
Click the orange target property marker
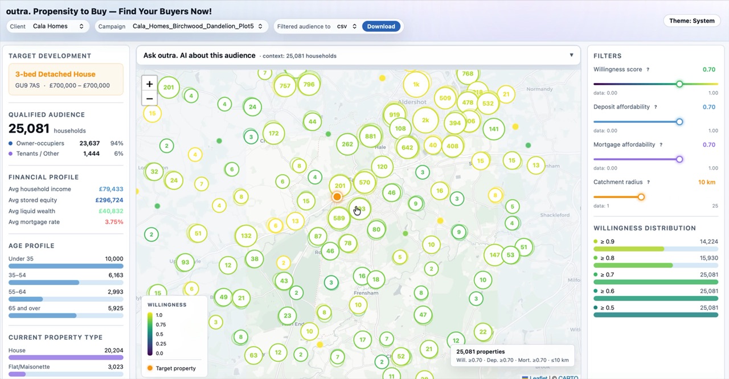pos(337,197)
